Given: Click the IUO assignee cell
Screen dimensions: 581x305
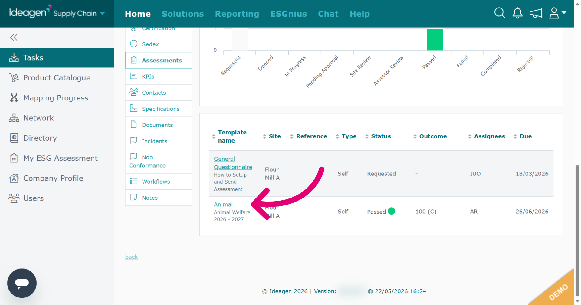Looking at the screenshot, I should 475,174.
